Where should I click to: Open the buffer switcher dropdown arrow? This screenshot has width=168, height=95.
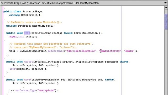coord(166,3)
